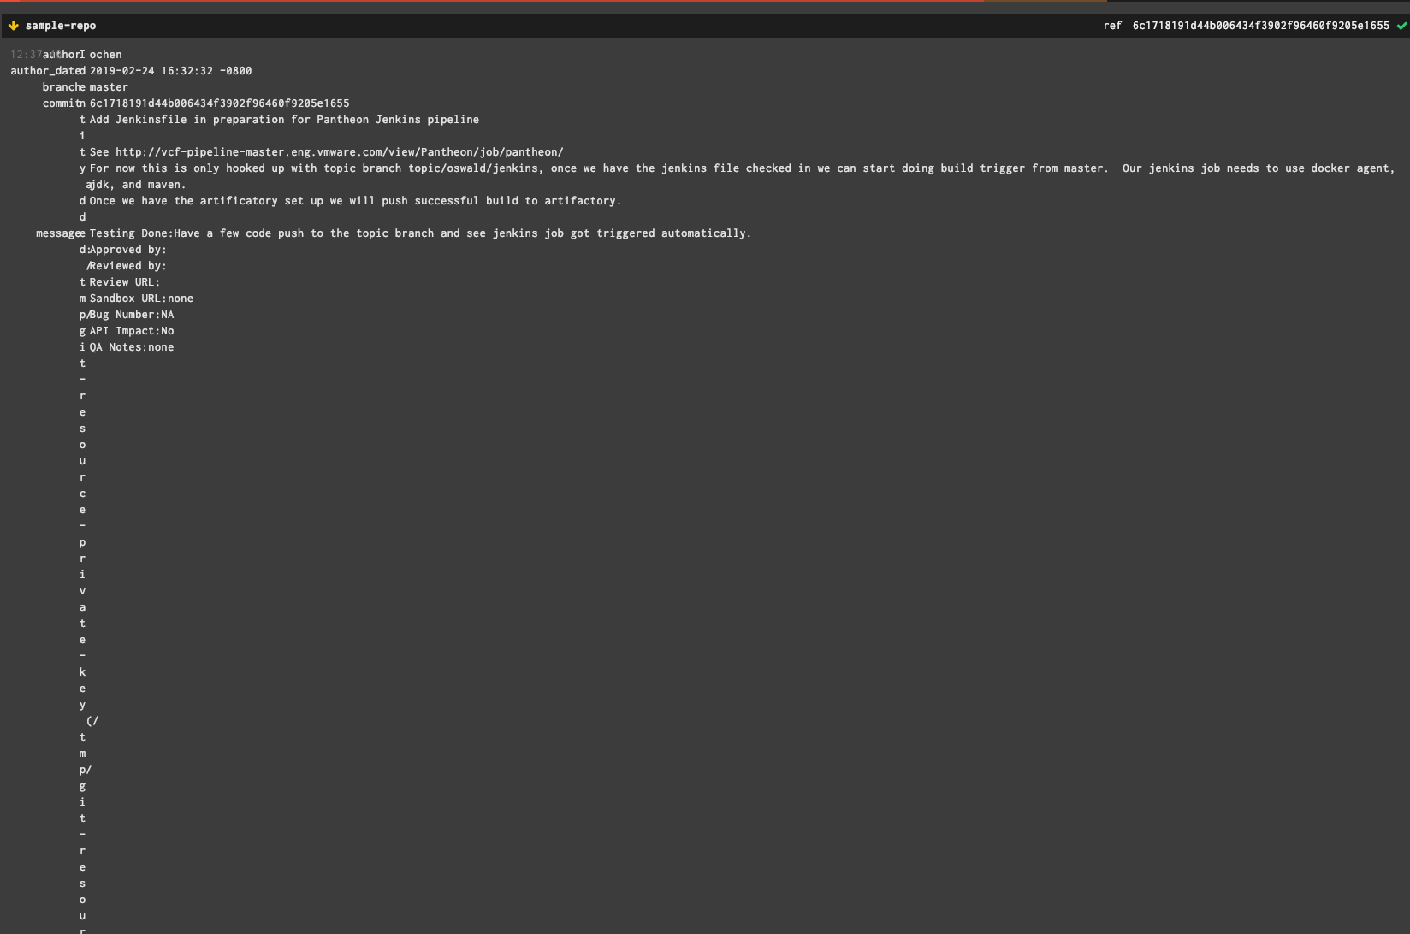The height and width of the screenshot is (934, 1410).
Task: Click the Sandbox URL:none line
Action: click(x=141, y=298)
